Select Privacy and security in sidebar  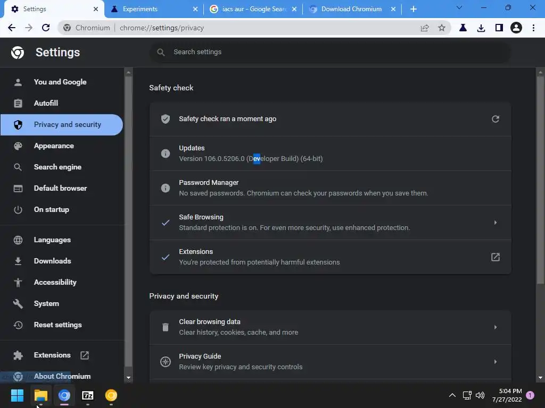click(x=61, y=124)
